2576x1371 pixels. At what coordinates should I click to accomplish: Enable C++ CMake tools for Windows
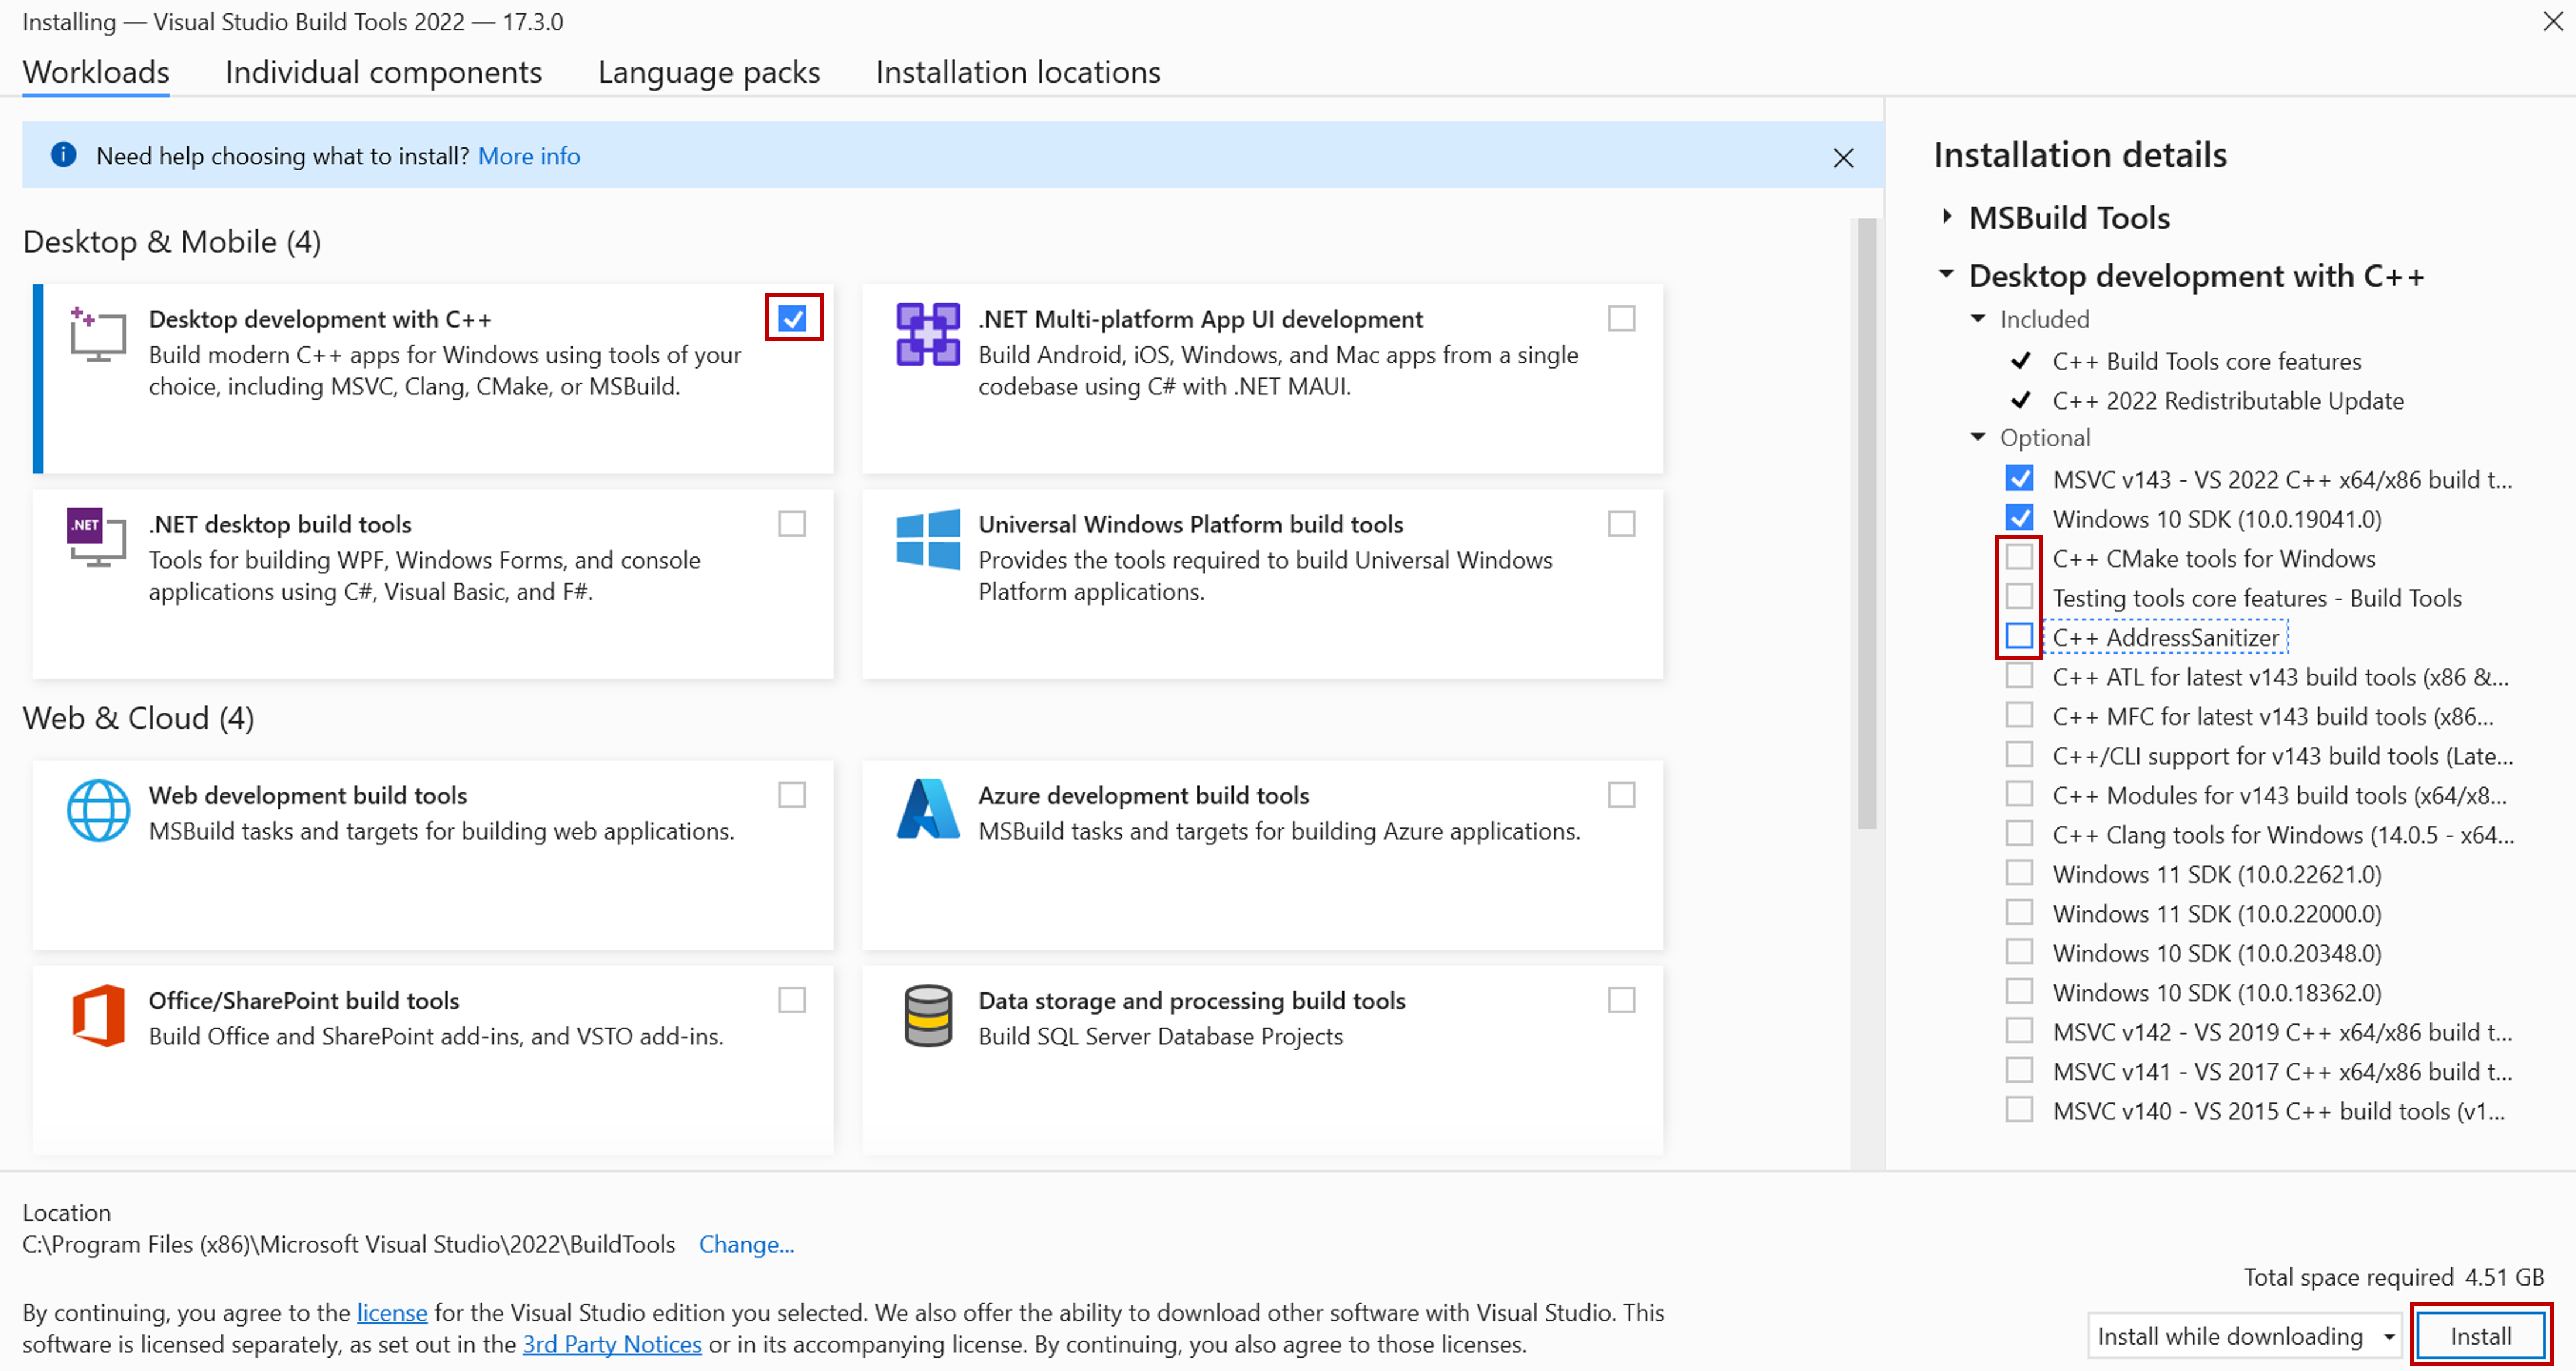coord(2019,558)
